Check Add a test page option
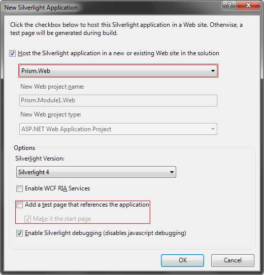This screenshot has height=275, width=264. click(x=19, y=205)
